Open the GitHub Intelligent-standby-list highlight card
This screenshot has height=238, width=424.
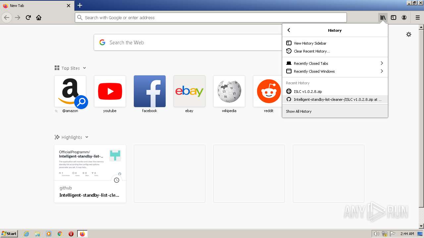tap(90, 174)
